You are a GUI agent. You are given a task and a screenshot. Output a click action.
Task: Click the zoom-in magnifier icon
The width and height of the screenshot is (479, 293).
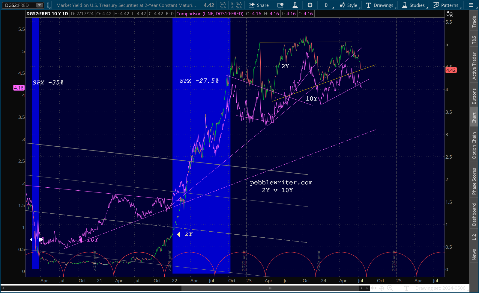[390, 288]
